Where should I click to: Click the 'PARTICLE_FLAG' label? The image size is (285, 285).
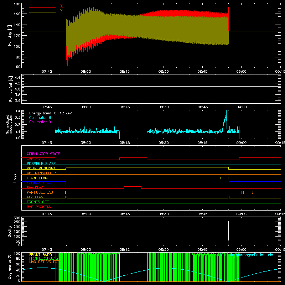pos(40,192)
